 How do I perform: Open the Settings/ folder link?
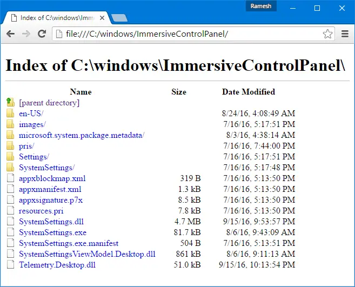34,157
